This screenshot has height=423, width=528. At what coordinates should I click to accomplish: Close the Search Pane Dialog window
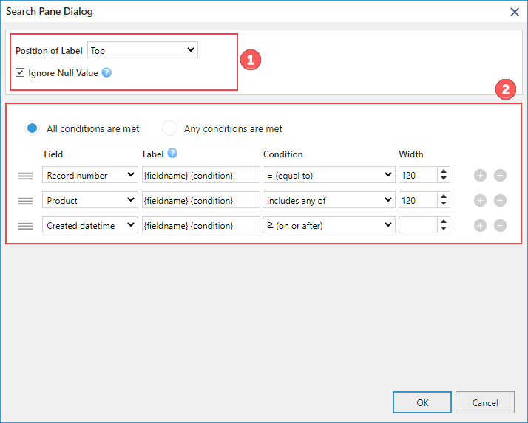(515, 12)
